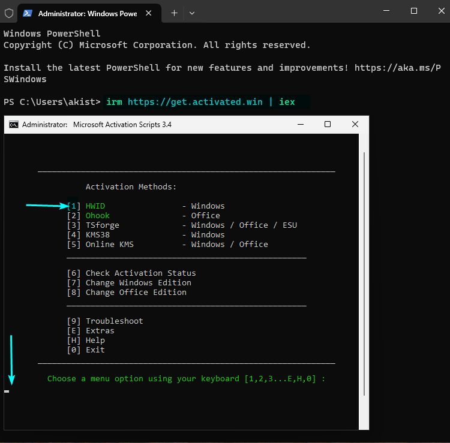Click the Choose a menu option prompt text
This screenshot has width=450, height=443.
point(186,379)
